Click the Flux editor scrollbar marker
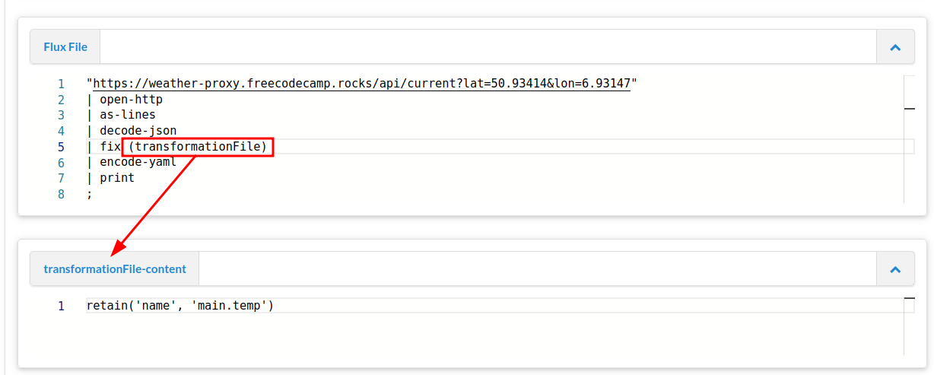Image resolution: width=934 pixels, height=375 pixels. coord(909,110)
